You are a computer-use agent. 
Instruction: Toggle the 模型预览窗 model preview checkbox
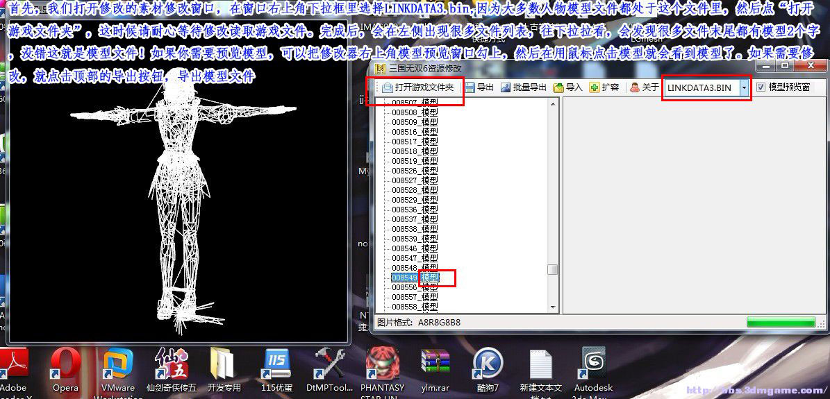[761, 87]
